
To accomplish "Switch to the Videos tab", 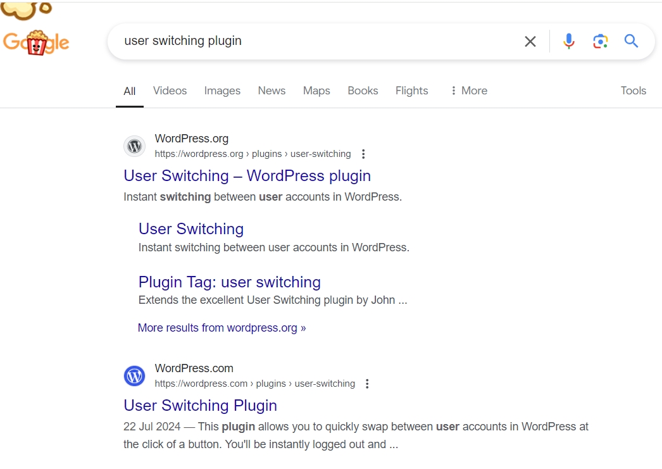I will [x=170, y=91].
